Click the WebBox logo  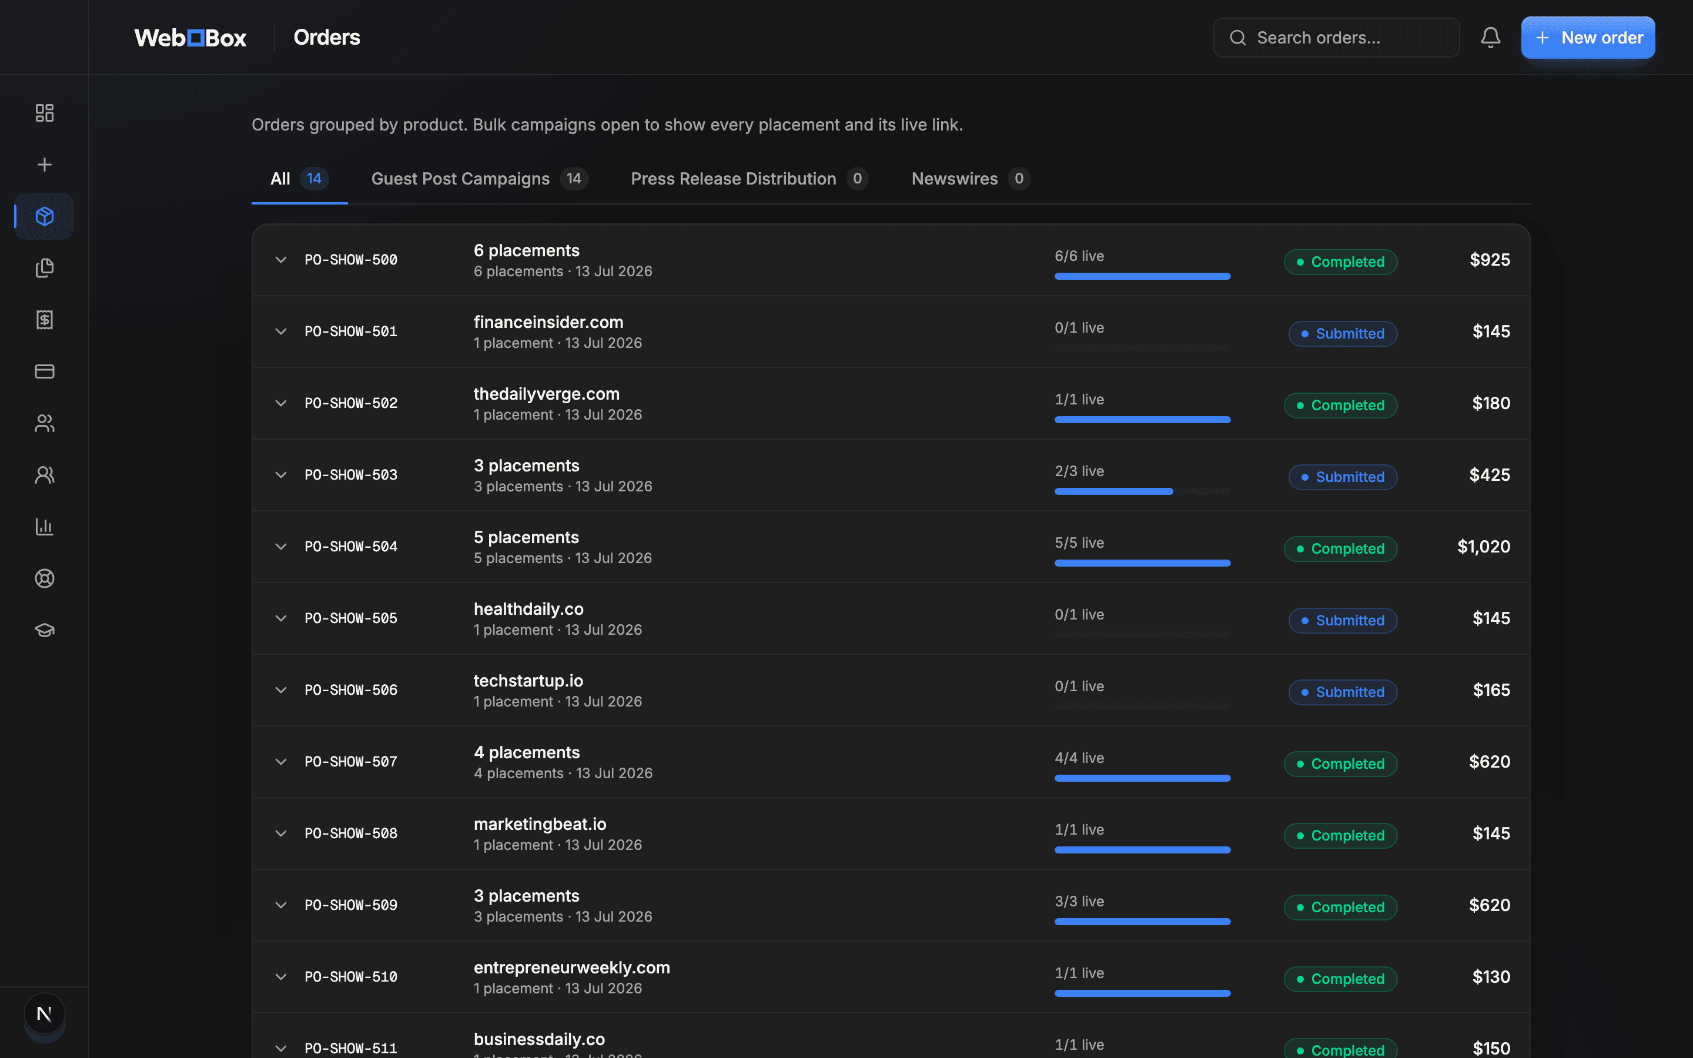pyautogui.click(x=190, y=37)
